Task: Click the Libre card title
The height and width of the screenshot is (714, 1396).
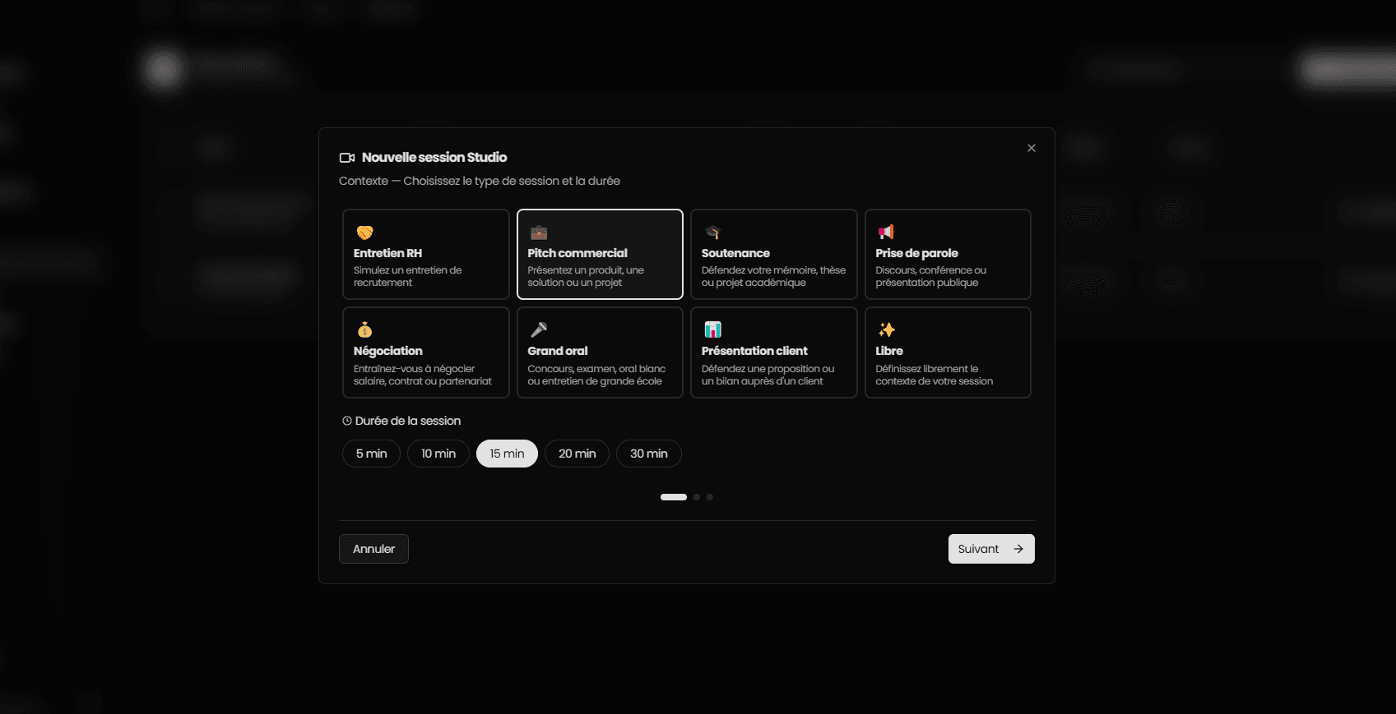Action: pyautogui.click(x=889, y=351)
